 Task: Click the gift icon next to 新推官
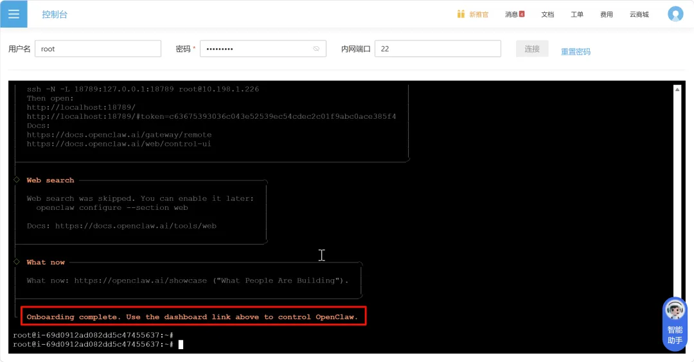click(x=461, y=14)
